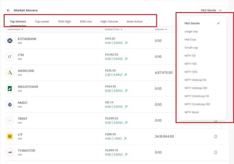Click the up-arrow trend icon for KOTAKBANK

click(x=126, y=43)
